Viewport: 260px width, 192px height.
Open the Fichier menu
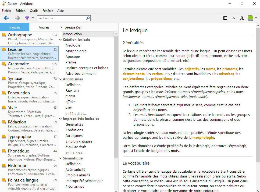(7, 10)
